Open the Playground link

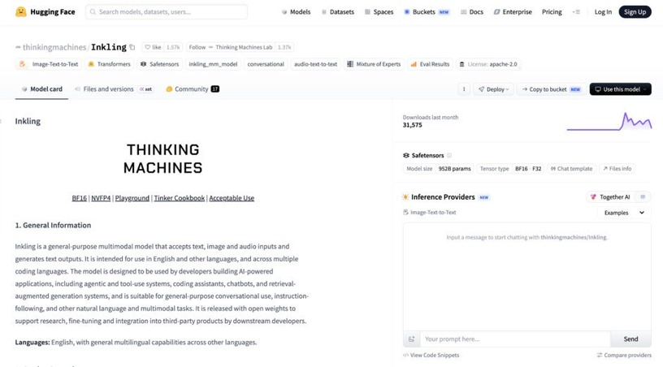coord(132,198)
